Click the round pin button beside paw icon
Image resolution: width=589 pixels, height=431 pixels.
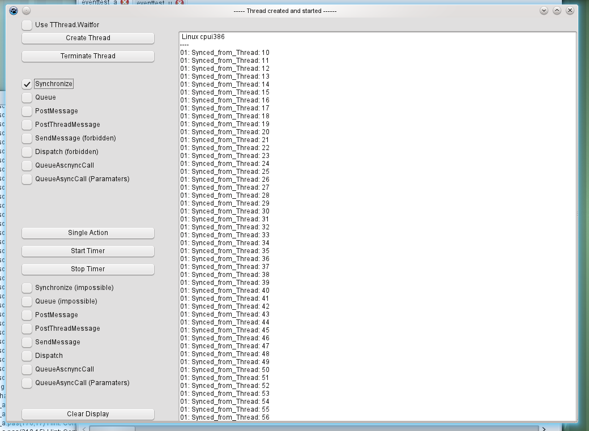click(27, 10)
